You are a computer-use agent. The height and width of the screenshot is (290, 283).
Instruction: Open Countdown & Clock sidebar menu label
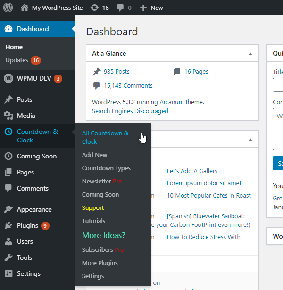37,136
